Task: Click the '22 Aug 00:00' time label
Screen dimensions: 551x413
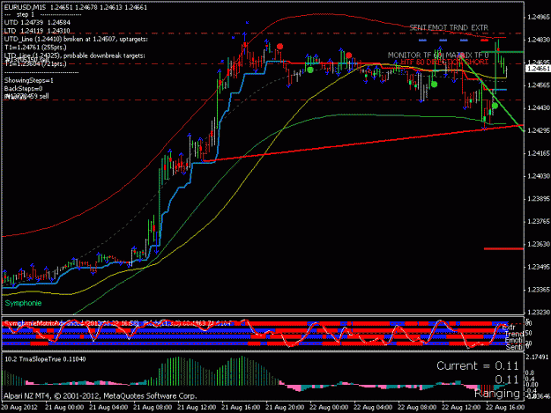Action: click(329, 408)
